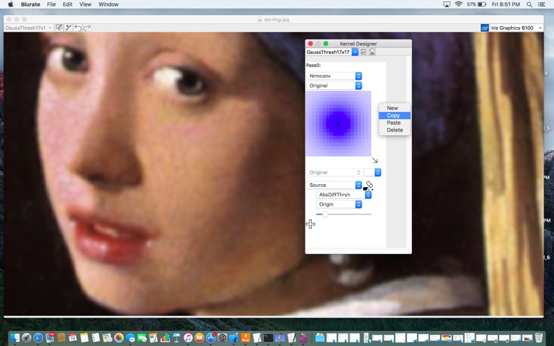The image size is (554, 346).
Task: Click the Wi-Fi status icon
Action: pos(458,4)
